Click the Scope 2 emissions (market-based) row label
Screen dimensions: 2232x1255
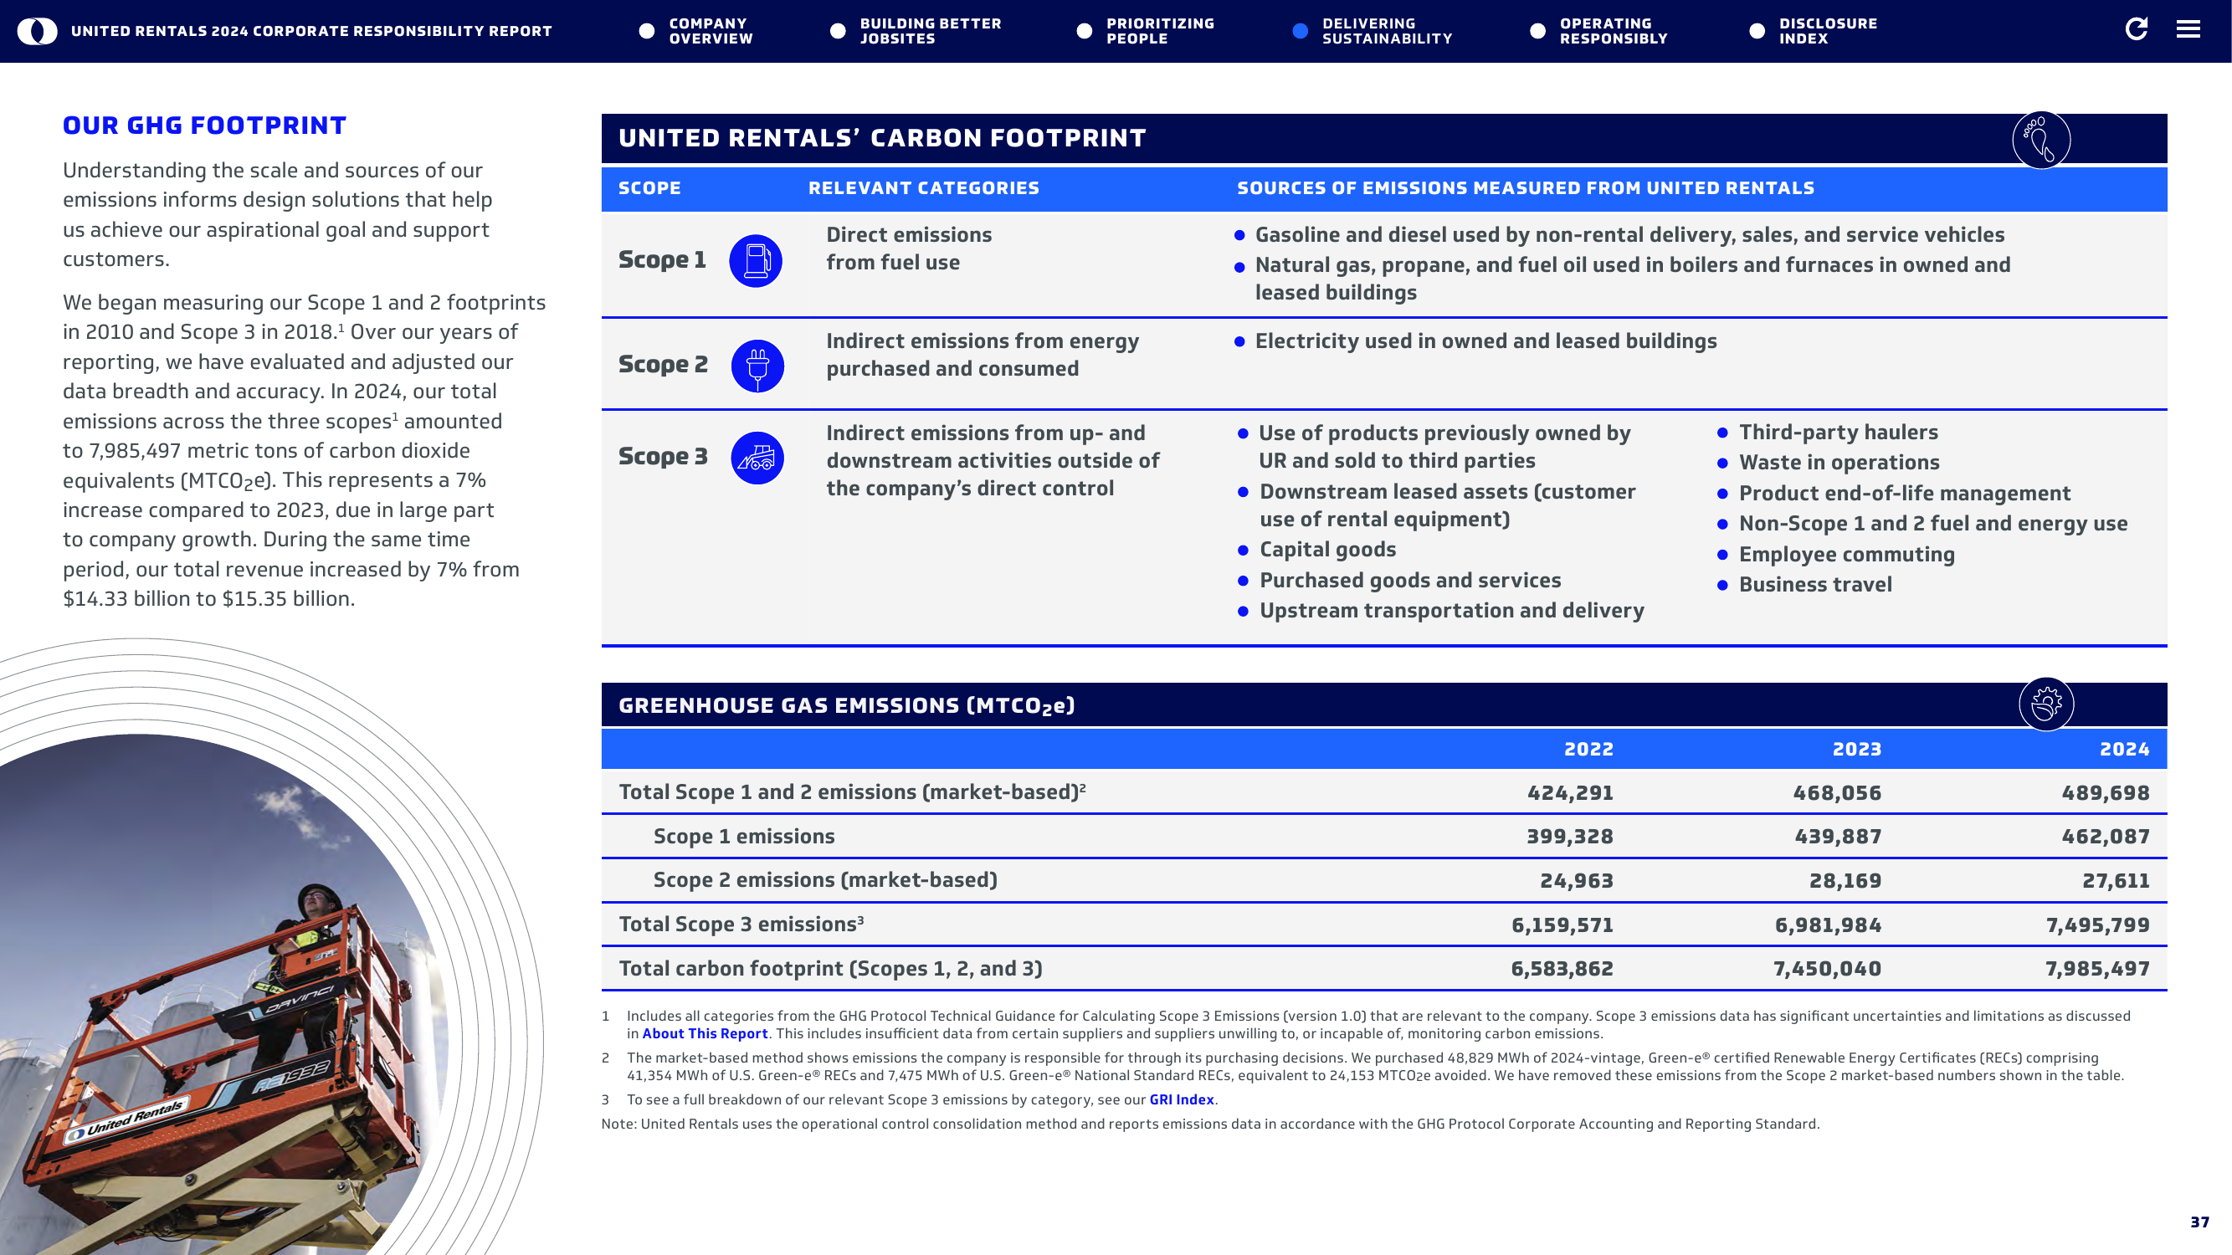pyautogui.click(x=825, y=880)
